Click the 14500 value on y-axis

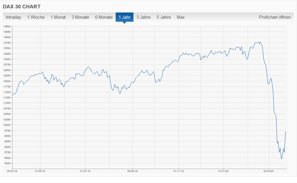(7, 26)
